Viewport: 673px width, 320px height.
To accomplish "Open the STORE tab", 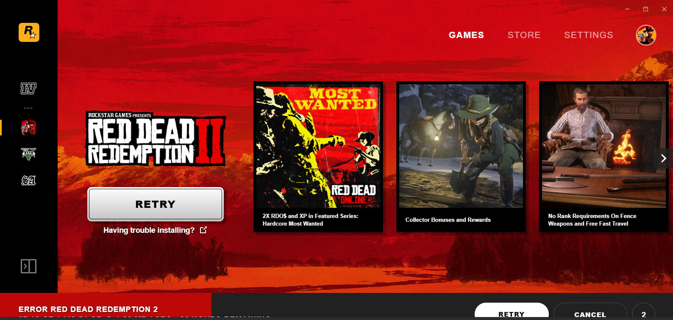I will (x=524, y=35).
